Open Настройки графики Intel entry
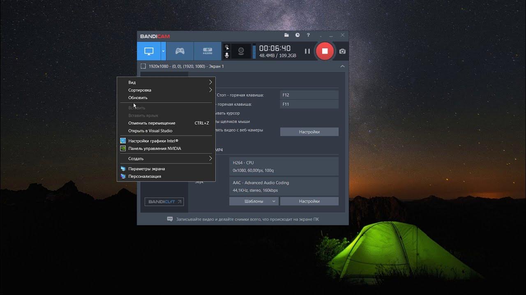Image resolution: width=526 pixels, height=295 pixels. 166,141
